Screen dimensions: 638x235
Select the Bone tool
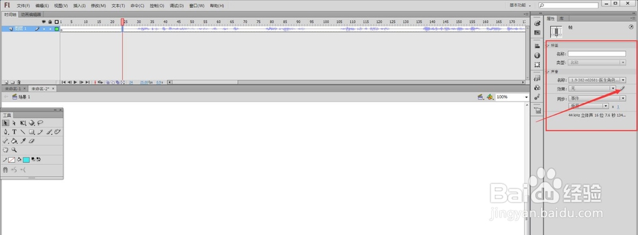pos(5,141)
